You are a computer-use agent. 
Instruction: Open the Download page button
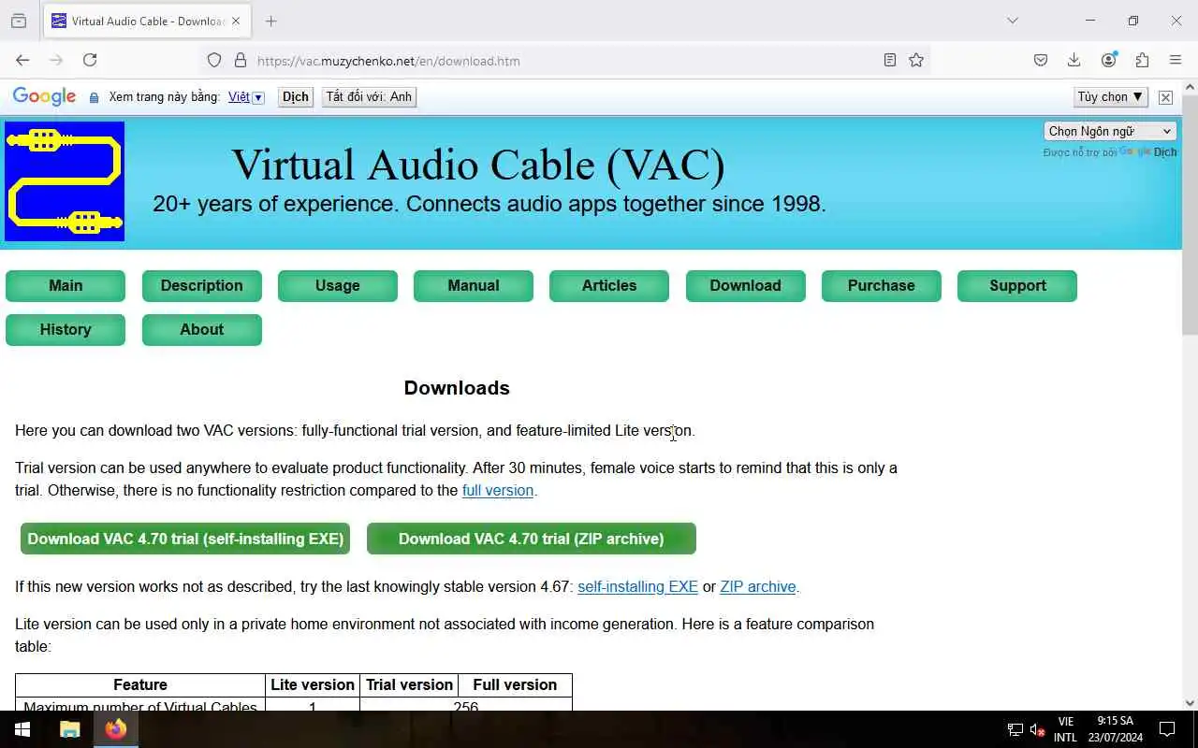[745, 286]
